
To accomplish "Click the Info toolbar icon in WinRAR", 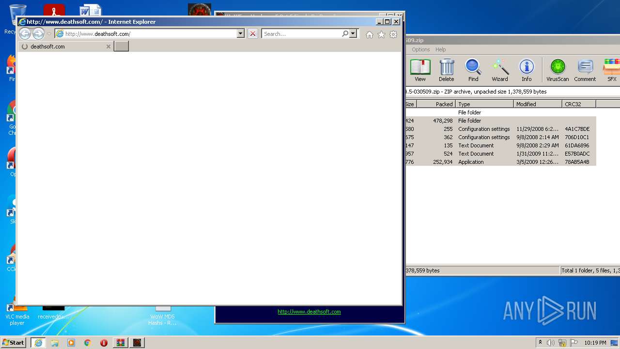I will point(527,70).
